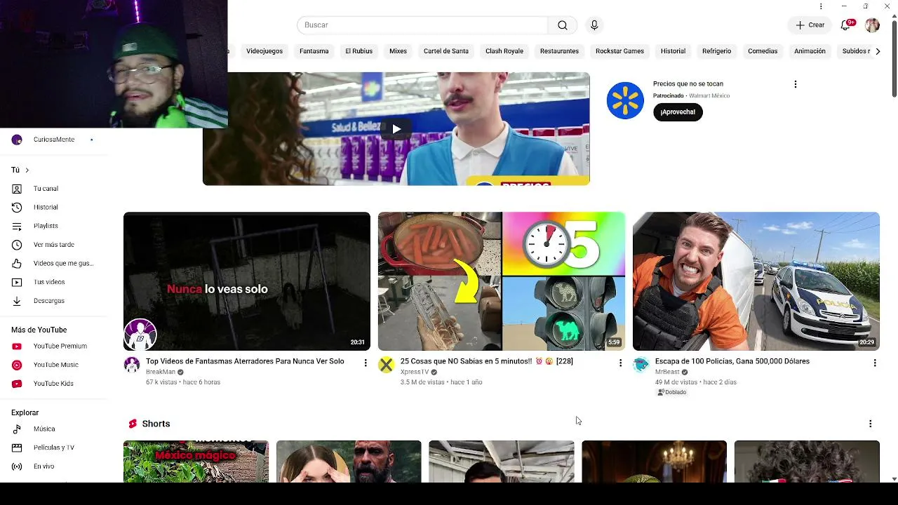898x505 pixels.
Task: Open browser options three-dot menu
Action: point(821,6)
